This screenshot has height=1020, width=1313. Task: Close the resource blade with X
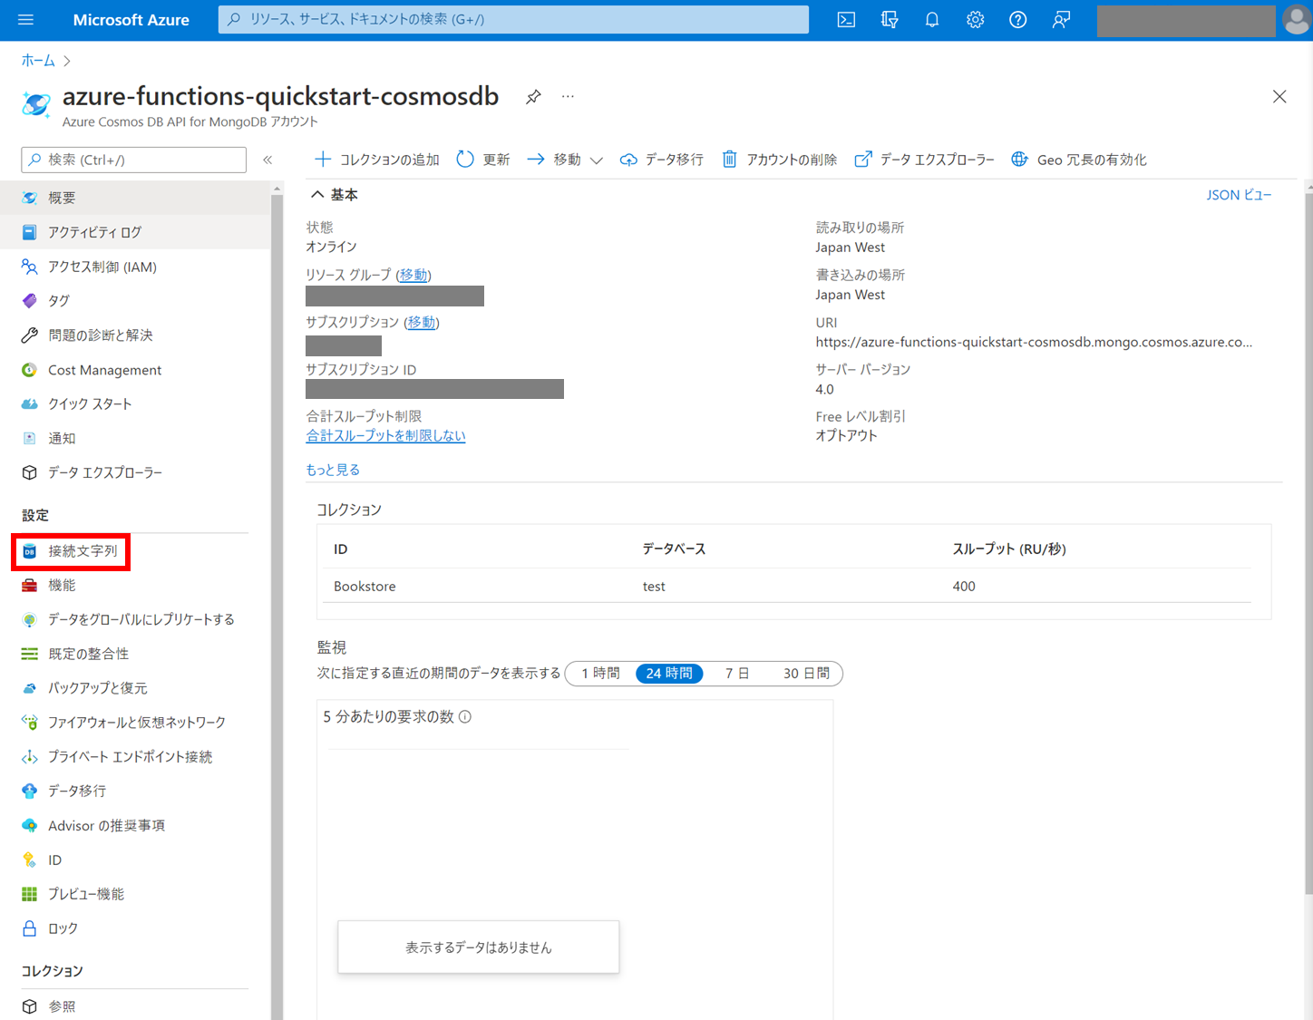(x=1279, y=96)
